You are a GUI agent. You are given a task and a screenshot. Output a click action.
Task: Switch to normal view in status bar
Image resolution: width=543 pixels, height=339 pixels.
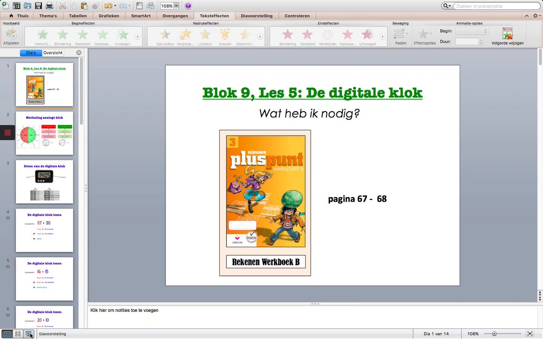pyautogui.click(x=7, y=334)
